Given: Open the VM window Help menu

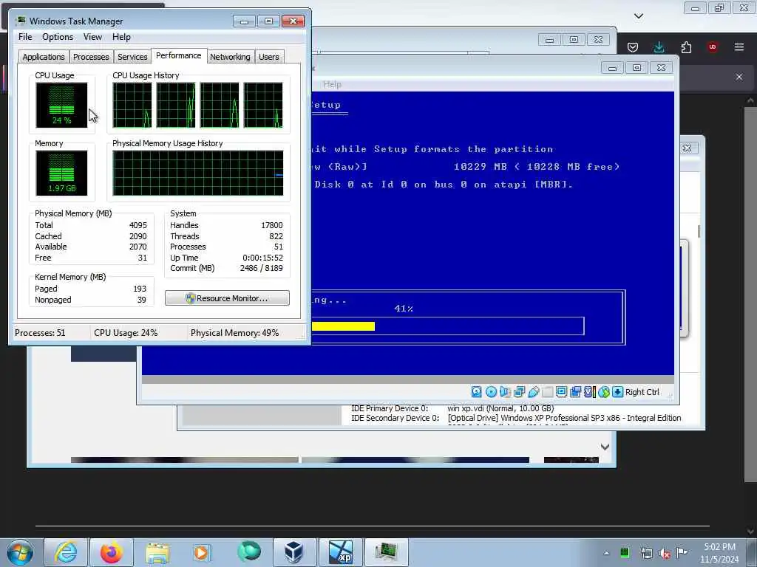Looking at the screenshot, I should point(332,84).
